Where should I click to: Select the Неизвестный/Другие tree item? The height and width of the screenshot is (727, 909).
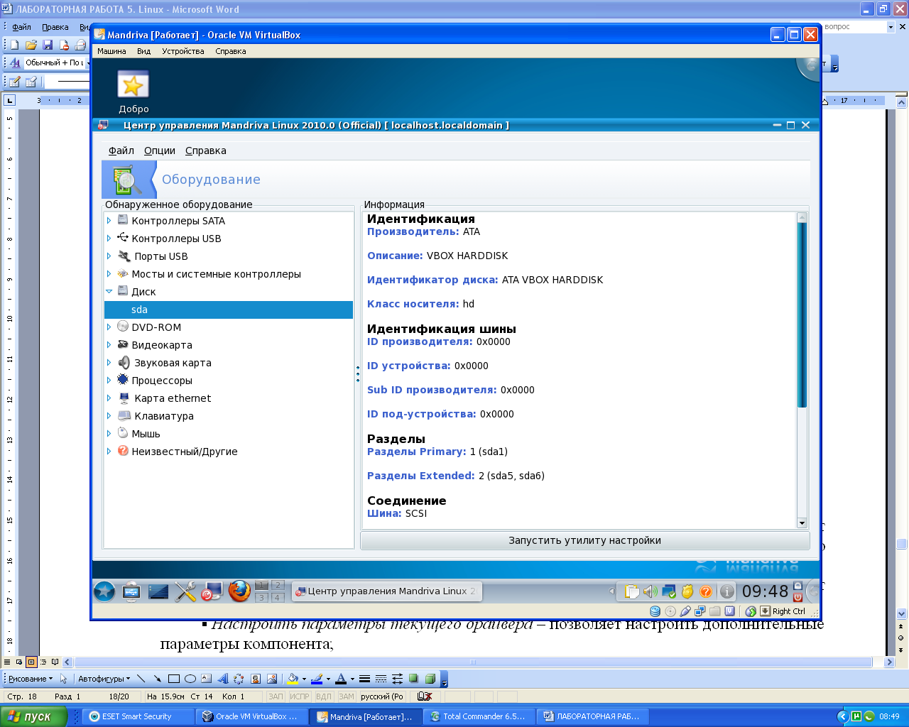[x=185, y=452]
